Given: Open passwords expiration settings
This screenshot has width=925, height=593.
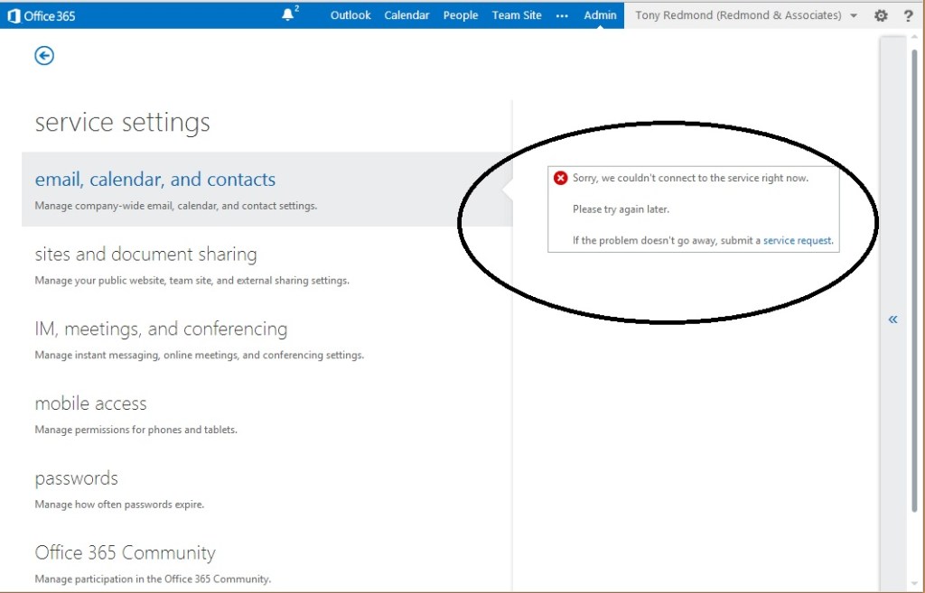Looking at the screenshot, I should [x=76, y=479].
